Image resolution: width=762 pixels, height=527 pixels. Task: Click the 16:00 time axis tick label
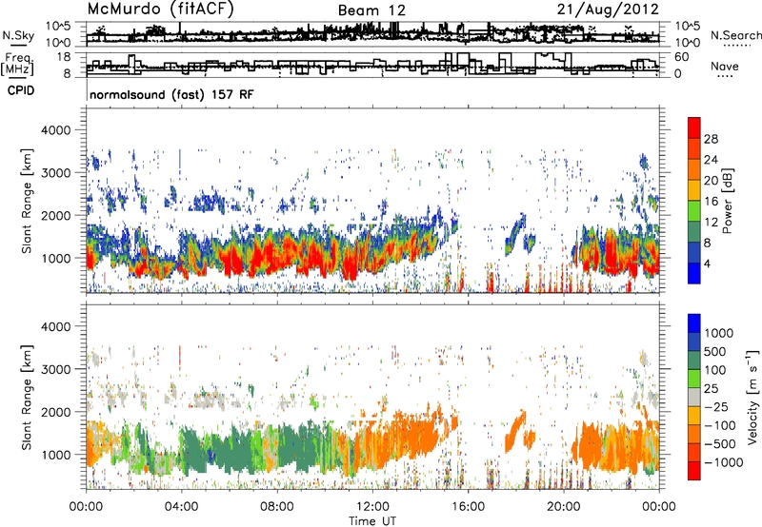coord(468,507)
